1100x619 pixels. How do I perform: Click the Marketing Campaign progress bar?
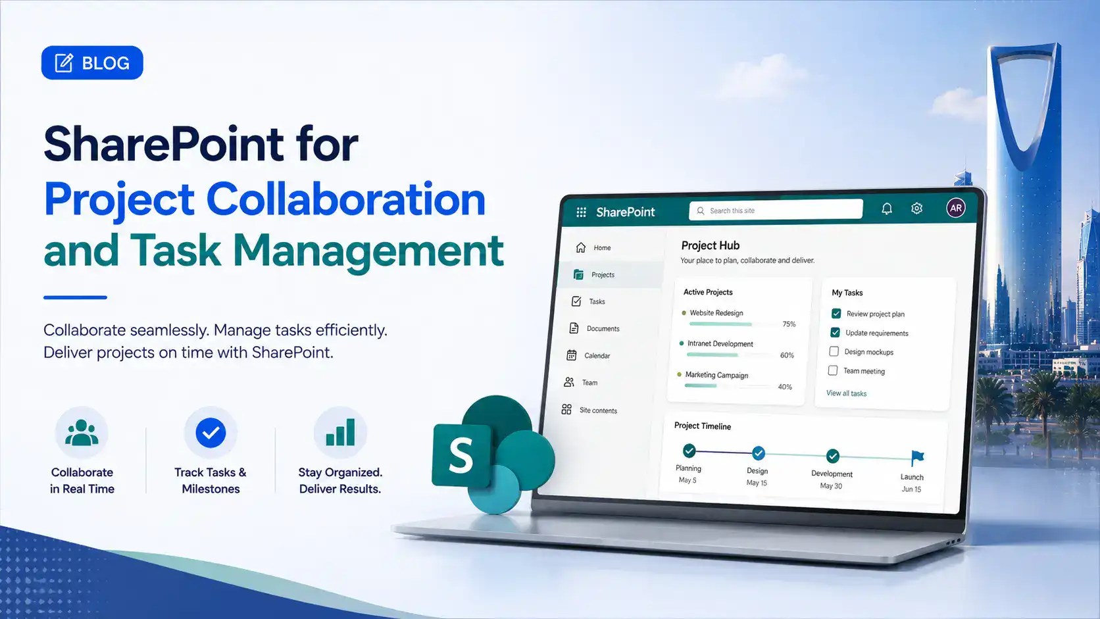pos(726,386)
